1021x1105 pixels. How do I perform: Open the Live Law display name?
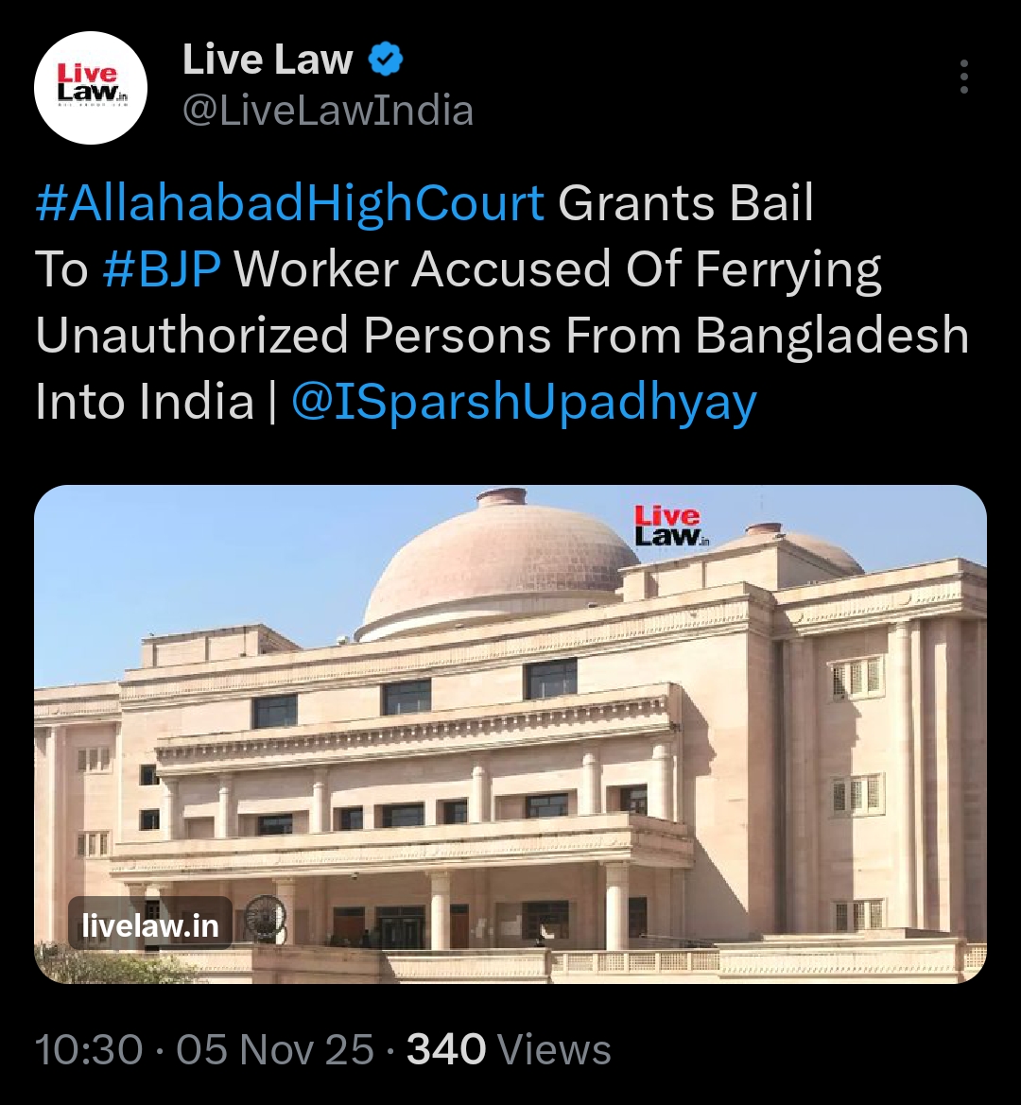click(268, 60)
